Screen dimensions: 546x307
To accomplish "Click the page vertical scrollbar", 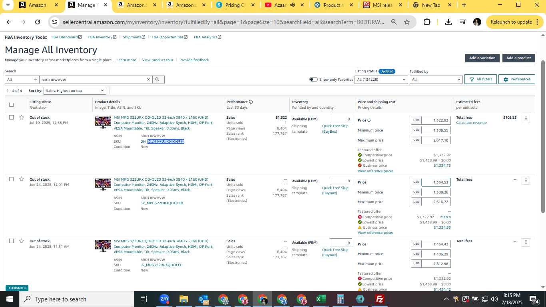I will (542, 136).
